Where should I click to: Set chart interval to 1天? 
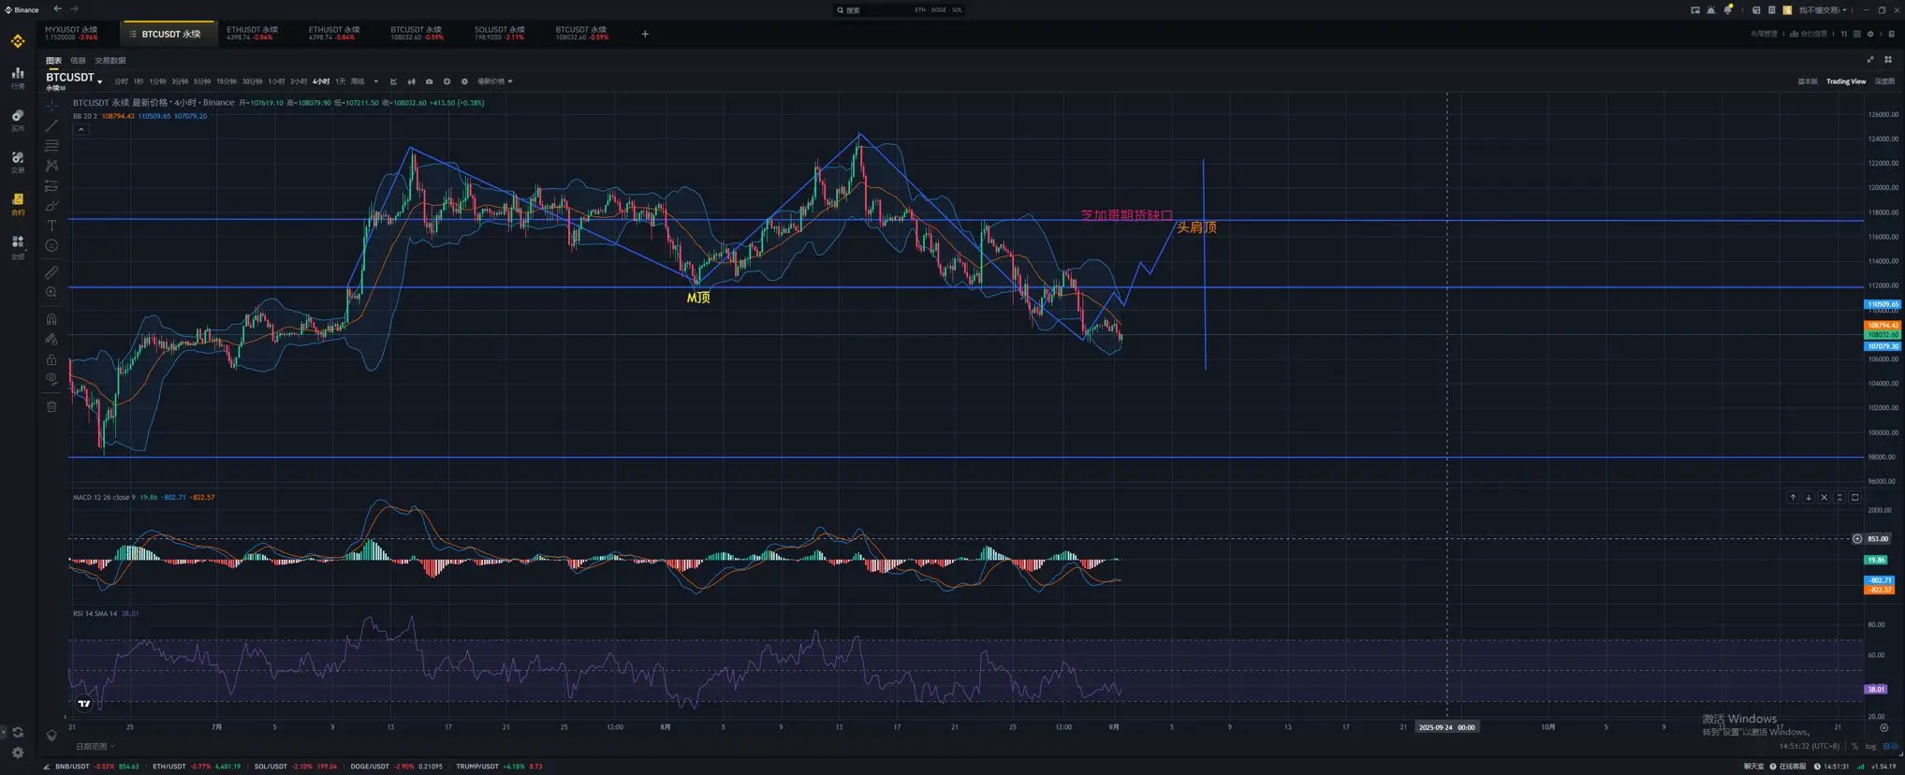pos(341,81)
